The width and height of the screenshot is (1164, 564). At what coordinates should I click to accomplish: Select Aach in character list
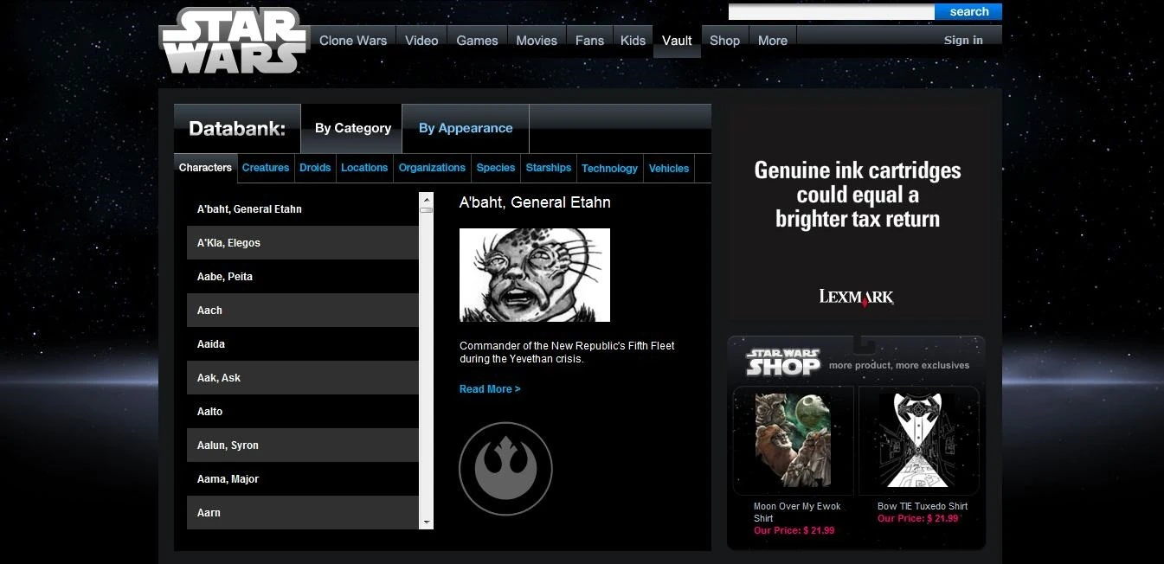pyautogui.click(x=303, y=311)
